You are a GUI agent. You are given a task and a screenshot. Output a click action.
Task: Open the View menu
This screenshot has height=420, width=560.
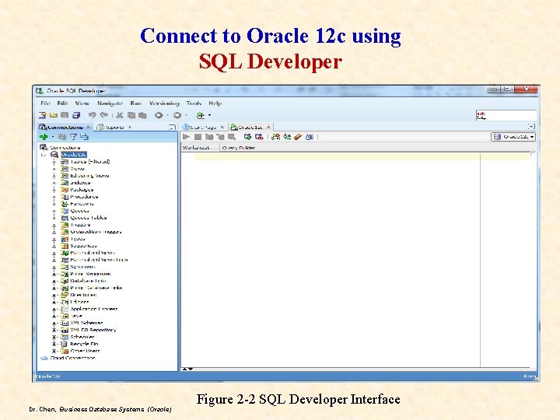click(82, 103)
